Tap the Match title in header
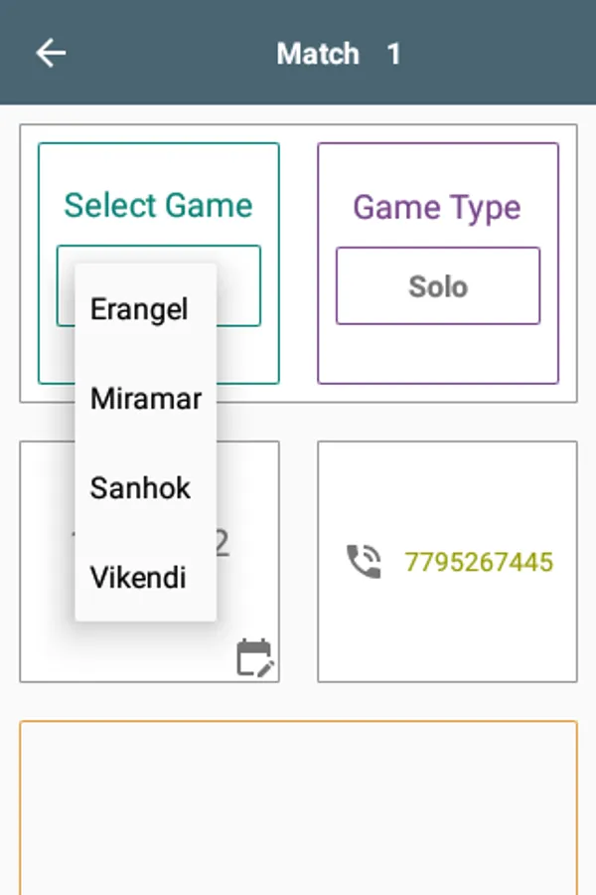596x895 pixels. (318, 53)
